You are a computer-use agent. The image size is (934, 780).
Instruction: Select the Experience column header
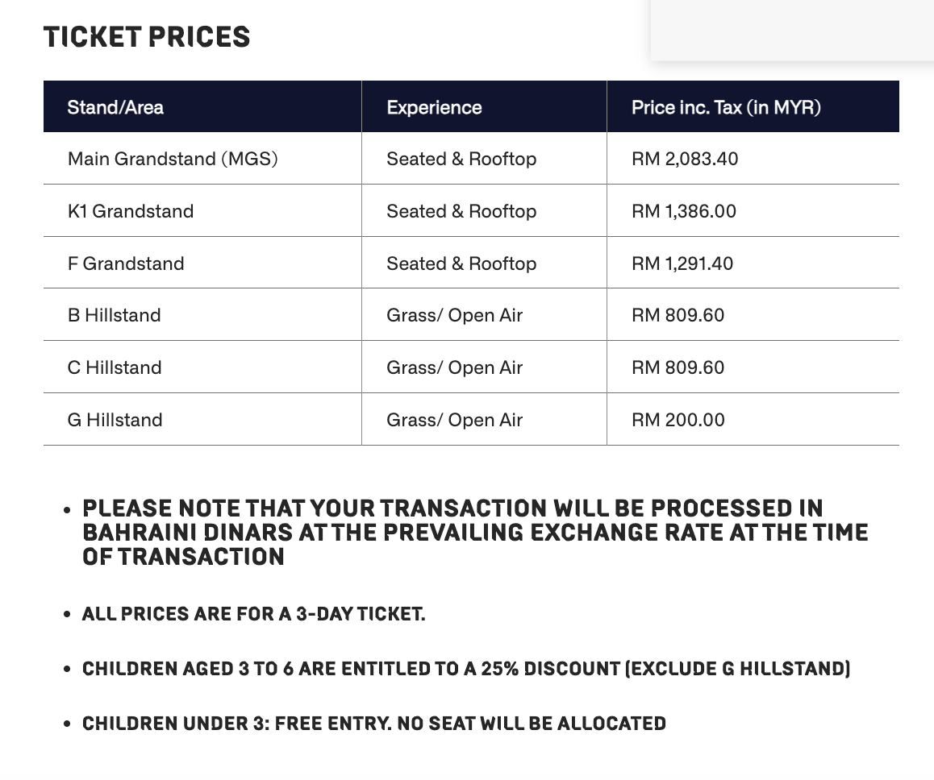434,107
